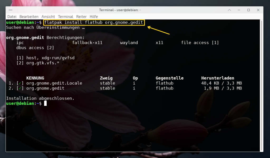Open the window menu (three dots) icon
Screen dimensions: 270x158
click(x=11, y=10)
